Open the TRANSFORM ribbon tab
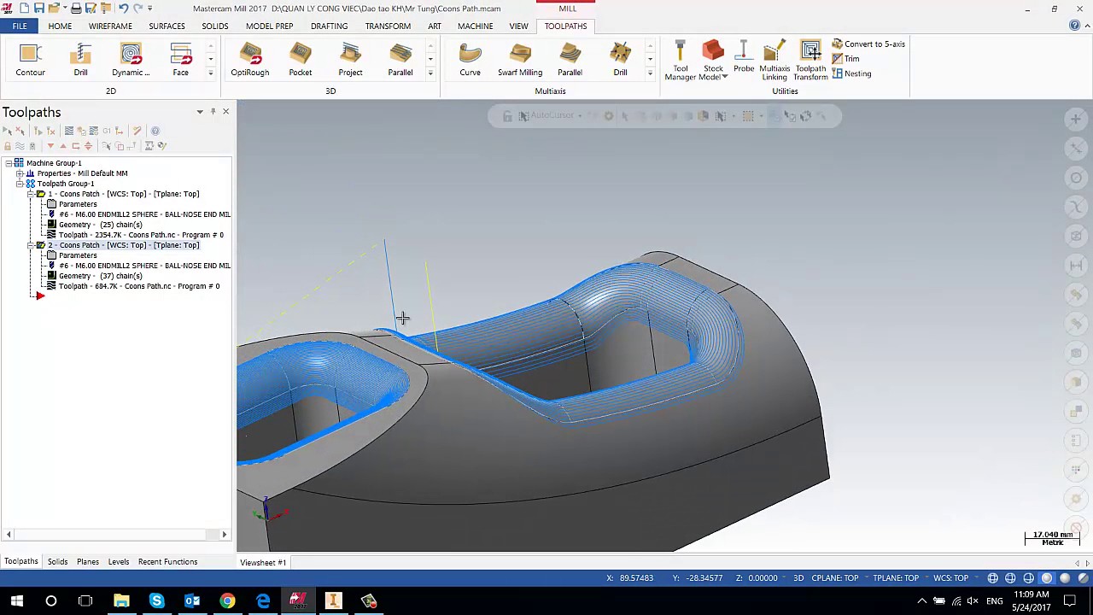The width and height of the screenshot is (1093, 615). (388, 26)
